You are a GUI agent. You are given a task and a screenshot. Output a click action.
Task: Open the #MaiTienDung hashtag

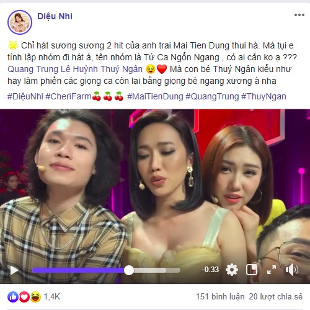[x=155, y=96]
